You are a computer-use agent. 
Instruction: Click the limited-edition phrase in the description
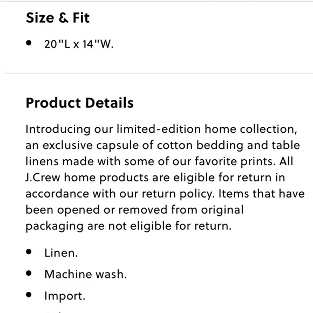click(159, 129)
